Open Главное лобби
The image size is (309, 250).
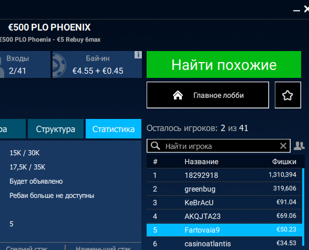[208, 95]
